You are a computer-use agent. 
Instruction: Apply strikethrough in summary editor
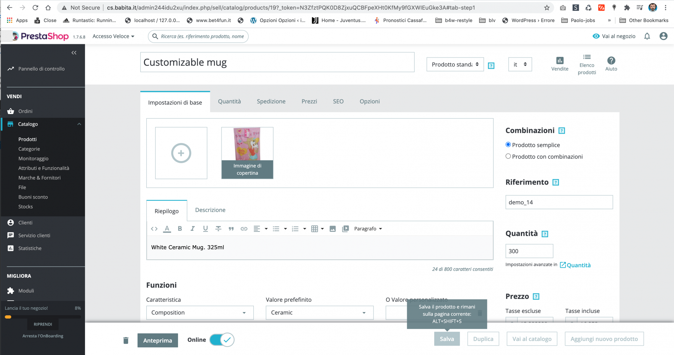pos(218,229)
